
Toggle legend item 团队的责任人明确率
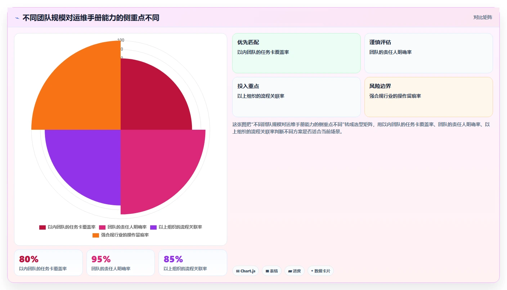(x=123, y=227)
